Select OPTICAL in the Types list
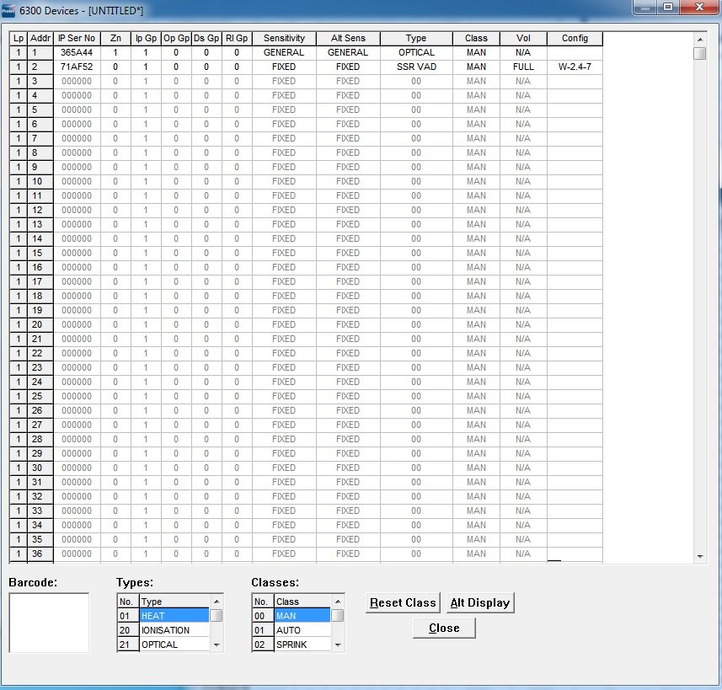This screenshot has height=690, width=722. (x=174, y=645)
